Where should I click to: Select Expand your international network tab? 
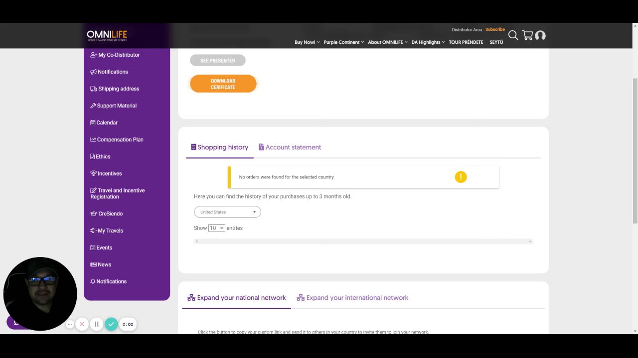pos(352,297)
